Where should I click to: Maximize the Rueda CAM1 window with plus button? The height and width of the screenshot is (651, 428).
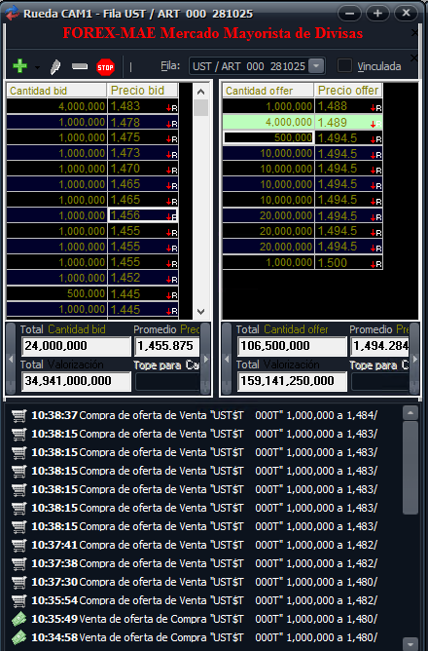point(377,14)
